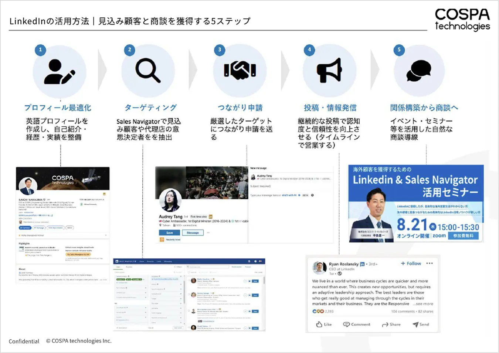Follow Ryan Roslansky via the Follow button
This screenshot has width=499, height=353.
pos(411,264)
